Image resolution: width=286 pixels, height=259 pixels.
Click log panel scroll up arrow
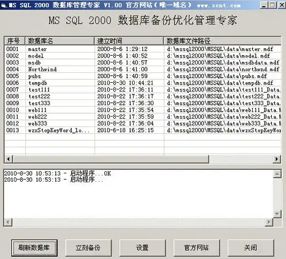(277, 174)
